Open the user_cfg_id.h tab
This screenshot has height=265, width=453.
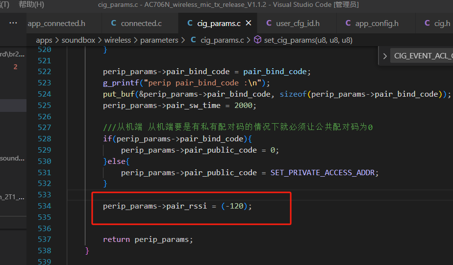pyautogui.click(x=298, y=23)
